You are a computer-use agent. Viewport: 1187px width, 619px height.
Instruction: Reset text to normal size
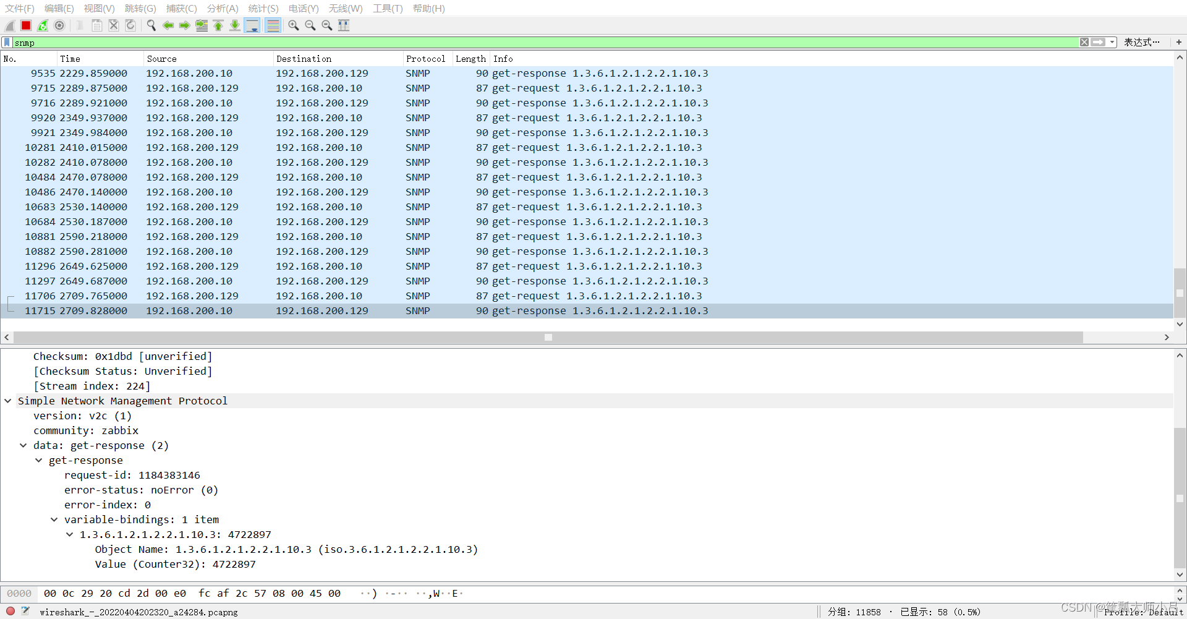pyautogui.click(x=327, y=25)
